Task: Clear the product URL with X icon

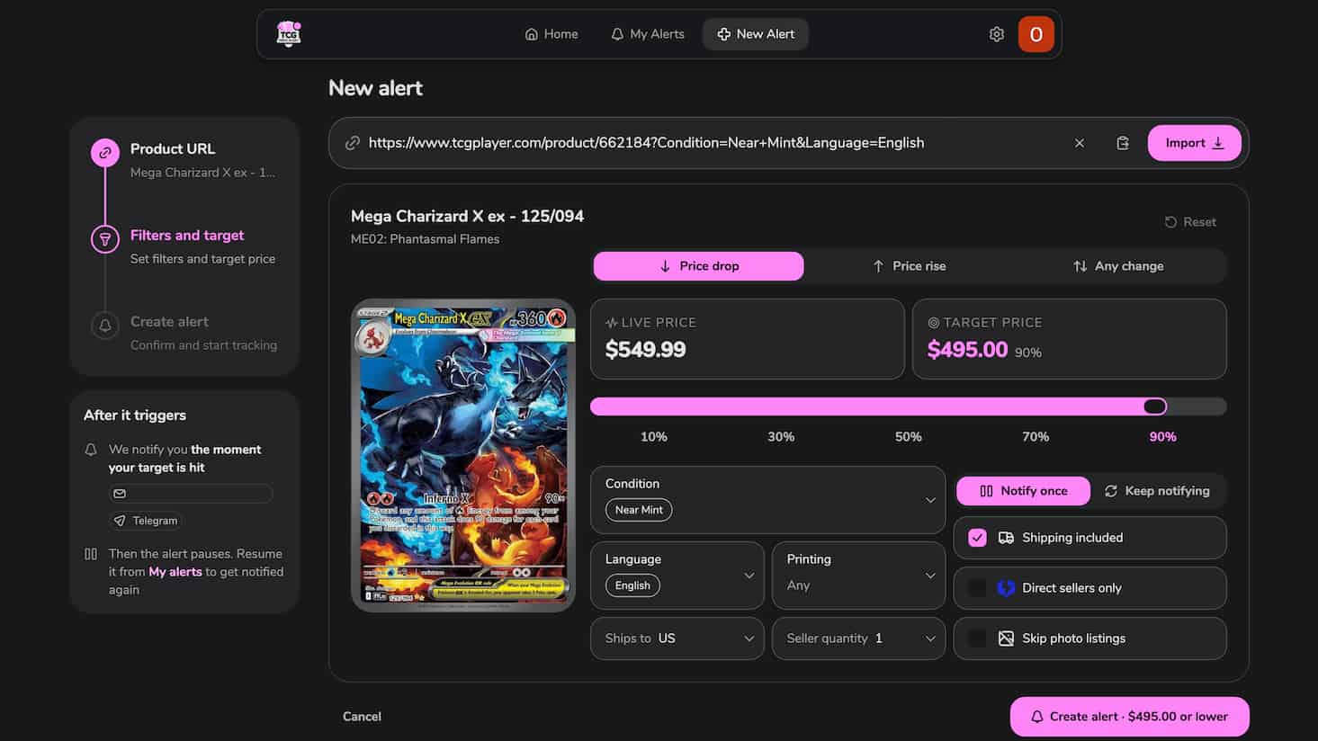Action: [1079, 143]
